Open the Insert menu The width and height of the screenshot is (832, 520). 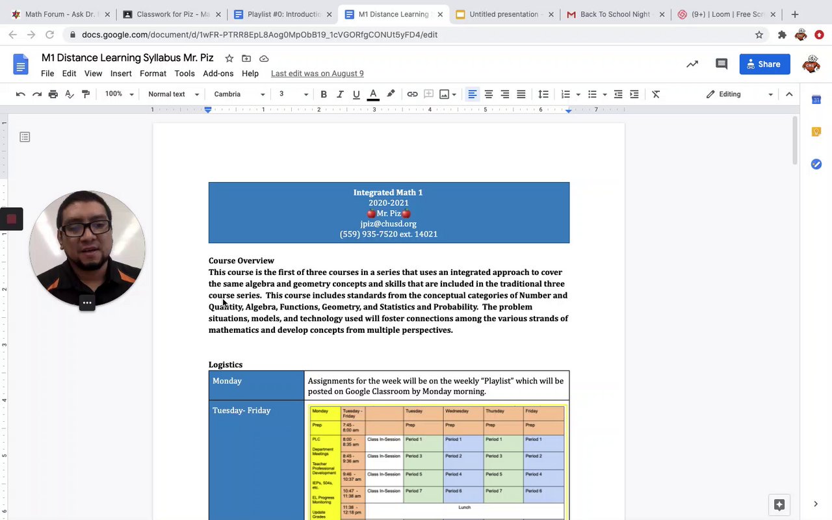(121, 73)
